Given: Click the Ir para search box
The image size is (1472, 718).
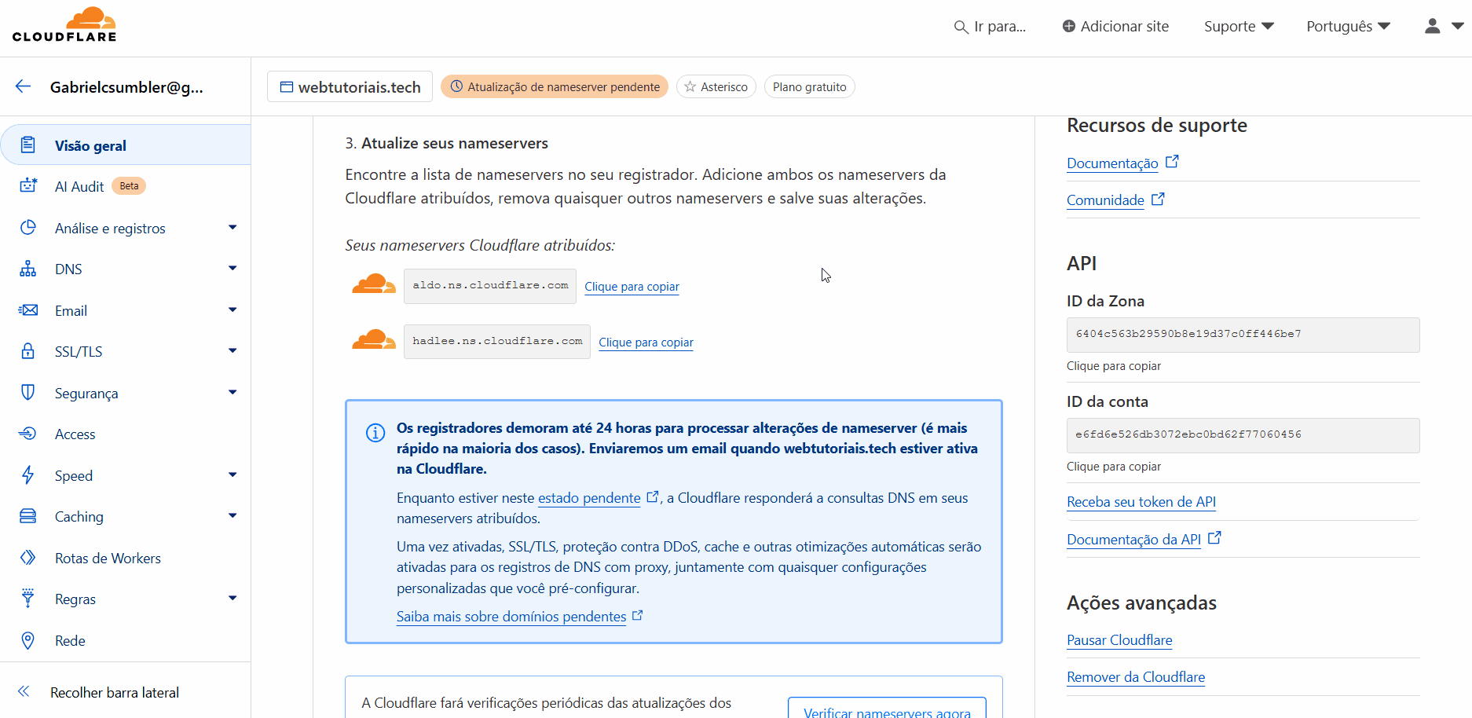Looking at the screenshot, I should (x=990, y=27).
